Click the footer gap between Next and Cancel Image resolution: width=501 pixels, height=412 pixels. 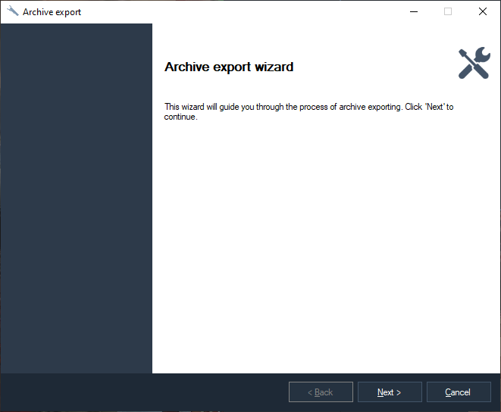coord(424,392)
